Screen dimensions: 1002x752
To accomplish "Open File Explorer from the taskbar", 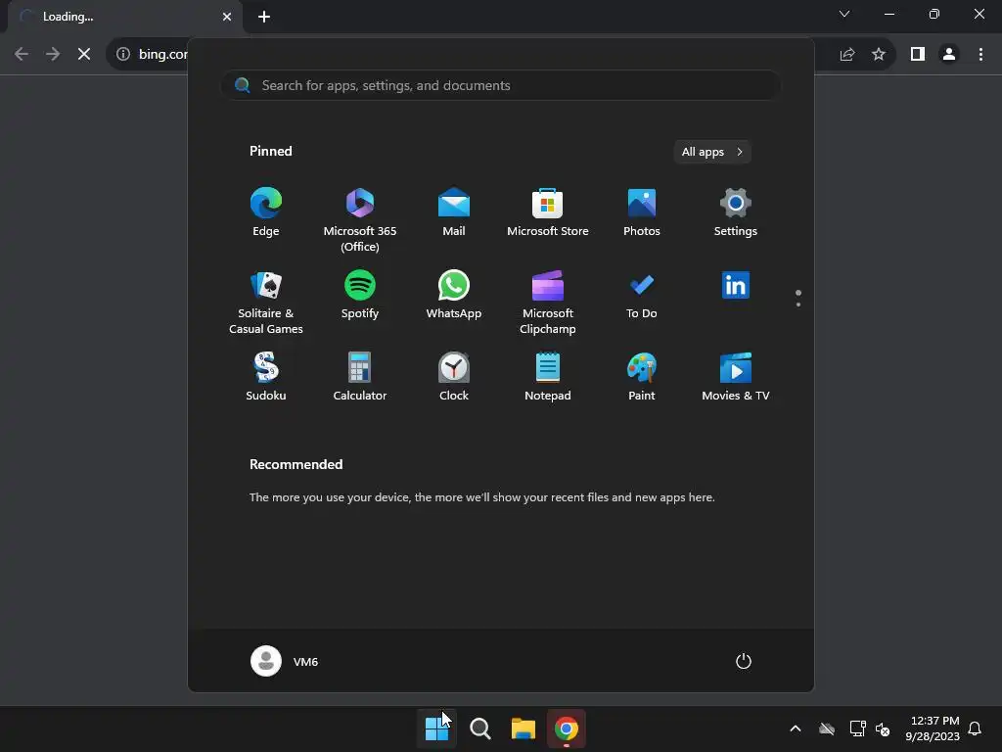I will pos(523,728).
